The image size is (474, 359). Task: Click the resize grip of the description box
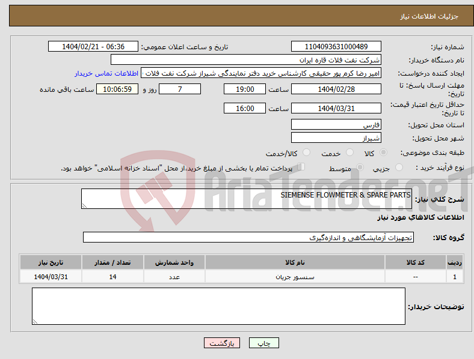click(84, 205)
